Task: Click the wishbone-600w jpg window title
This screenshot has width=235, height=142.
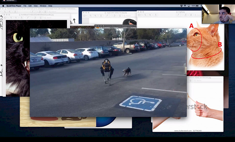Action: (199, 78)
